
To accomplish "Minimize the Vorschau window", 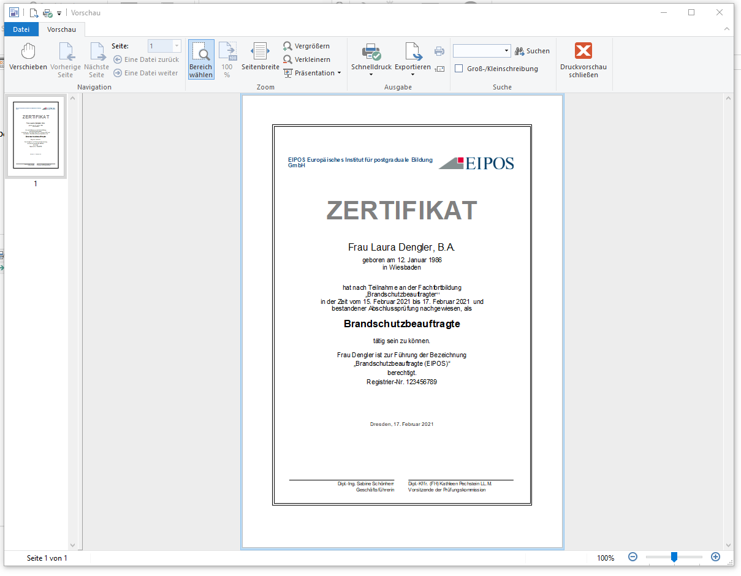I will coord(663,12).
